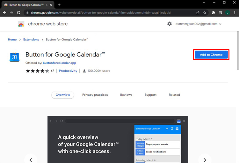Viewport: 239px width, 163px height.
Task: Open the Chrome three-dot menu
Action: pos(234,12)
